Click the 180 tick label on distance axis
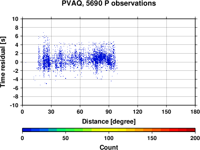The width and height of the screenshot is (200, 150). point(195,112)
